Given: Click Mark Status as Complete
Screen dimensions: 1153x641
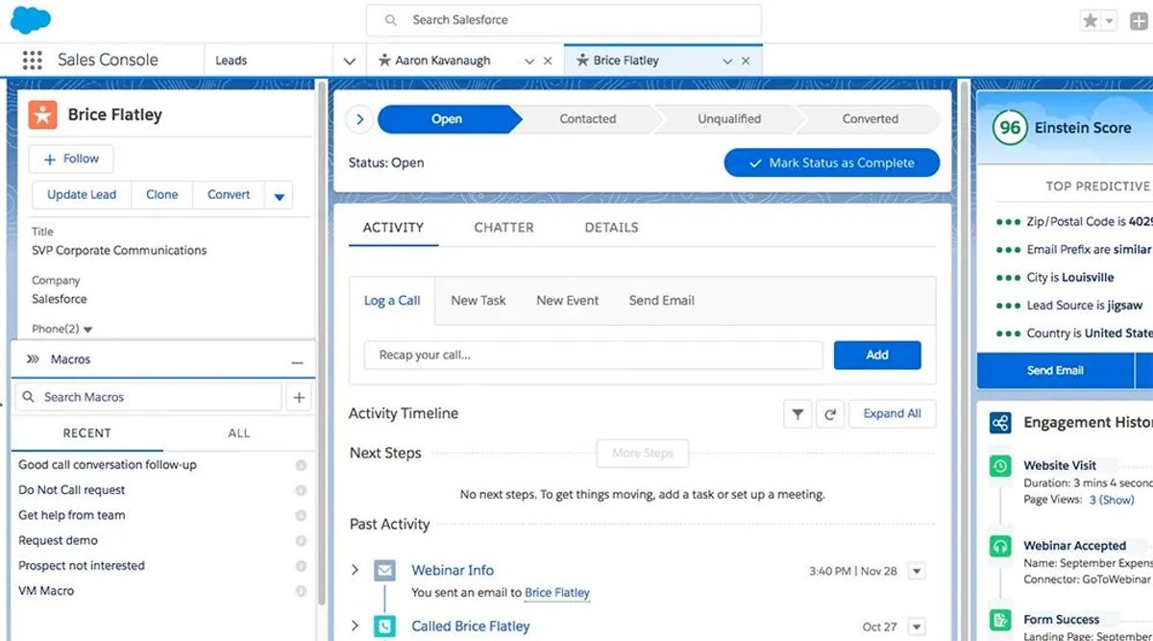Looking at the screenshot, I should 831,163.
